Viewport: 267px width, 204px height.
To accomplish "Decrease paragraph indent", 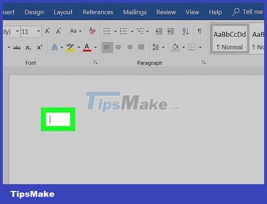I will tap(158, 31).
